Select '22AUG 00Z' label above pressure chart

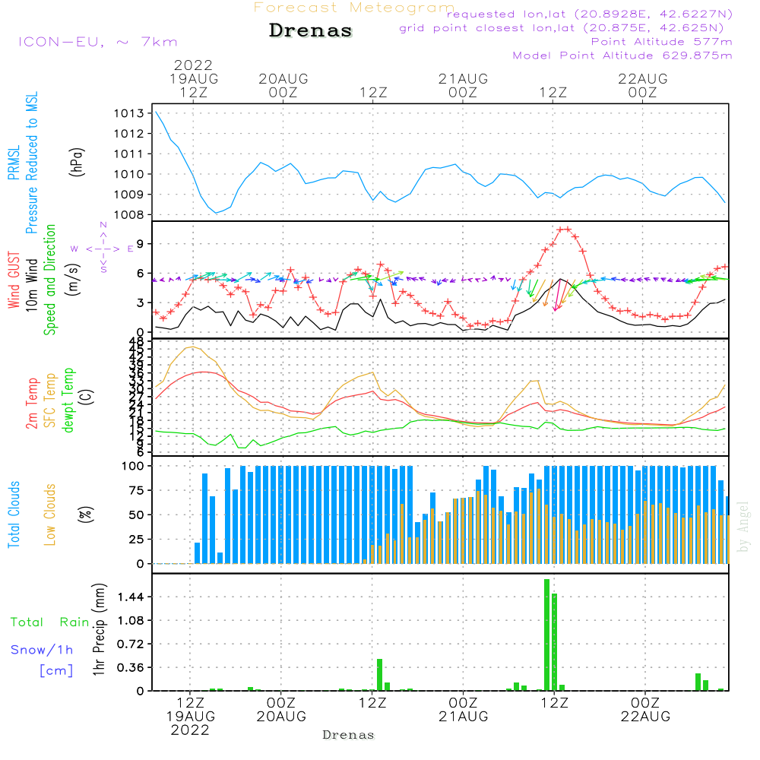(643, 85)
